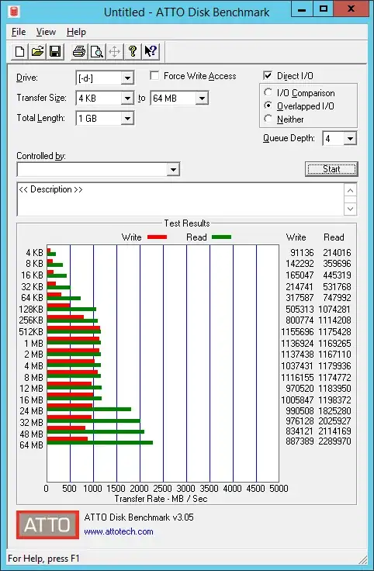
Task: Click the 'Controlled by:' label
Action: [41, 156]
